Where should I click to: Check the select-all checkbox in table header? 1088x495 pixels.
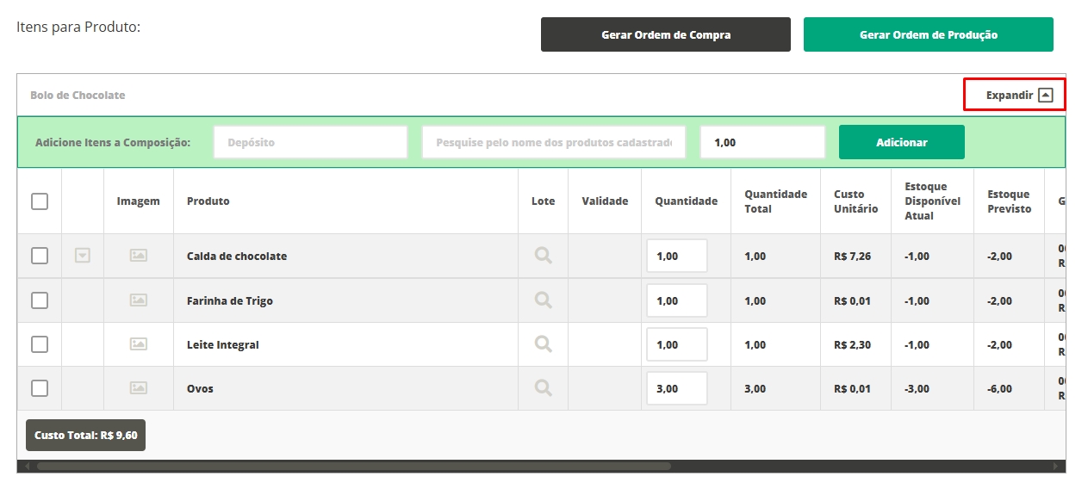[x=40, y=201]
